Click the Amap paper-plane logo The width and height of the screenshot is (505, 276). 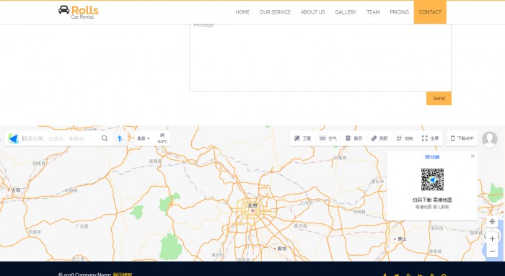(13, 138)
